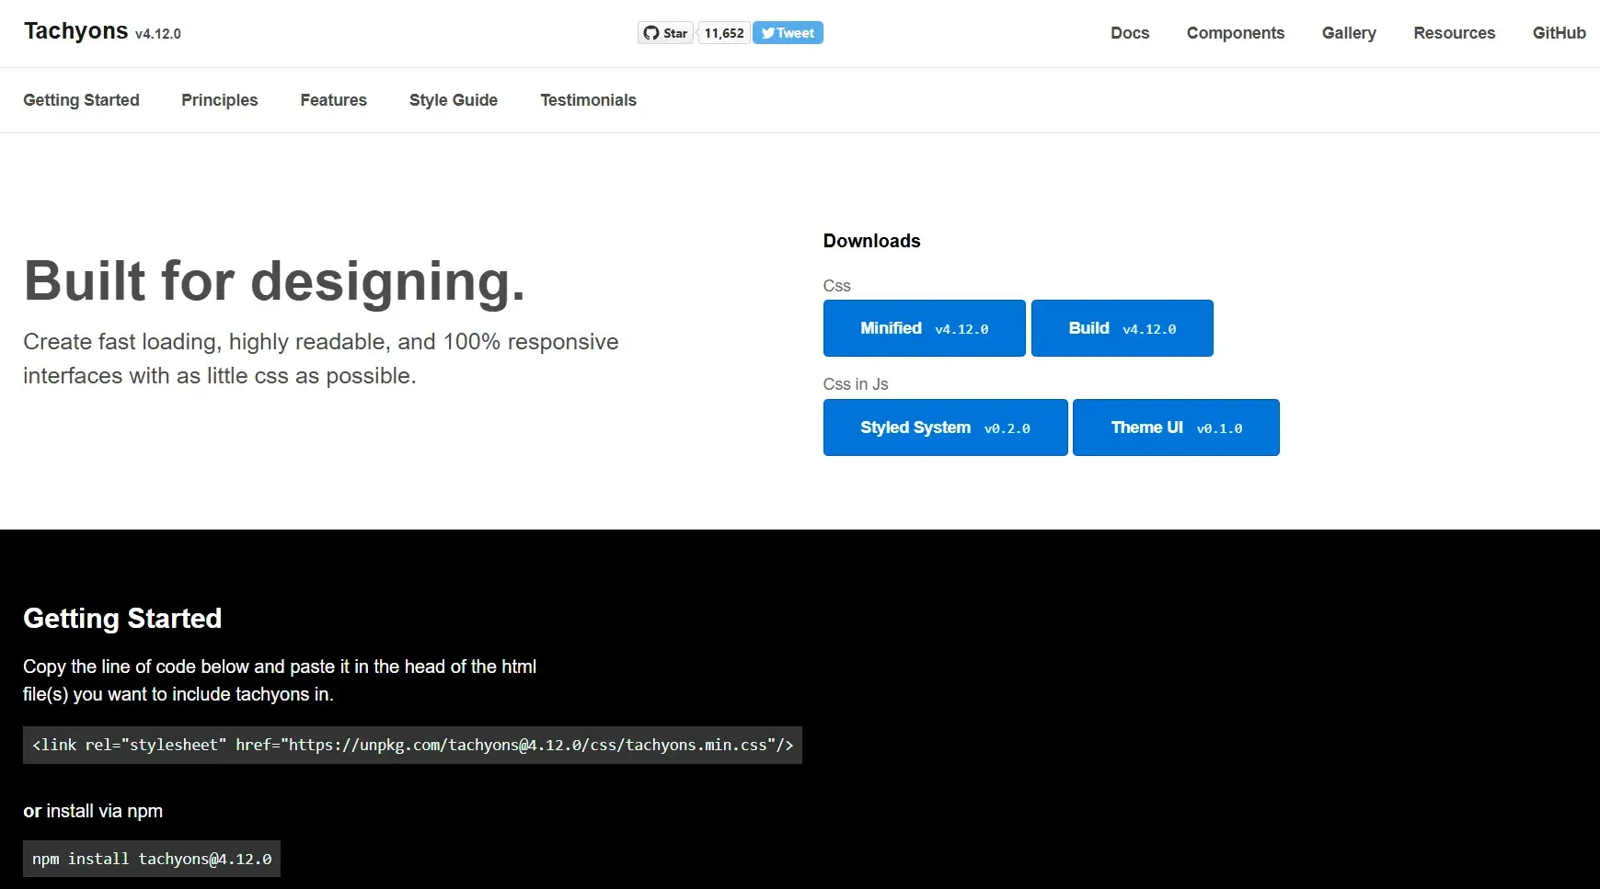
Task: Click the npm install tachyons code block
Action: (152, 859)
